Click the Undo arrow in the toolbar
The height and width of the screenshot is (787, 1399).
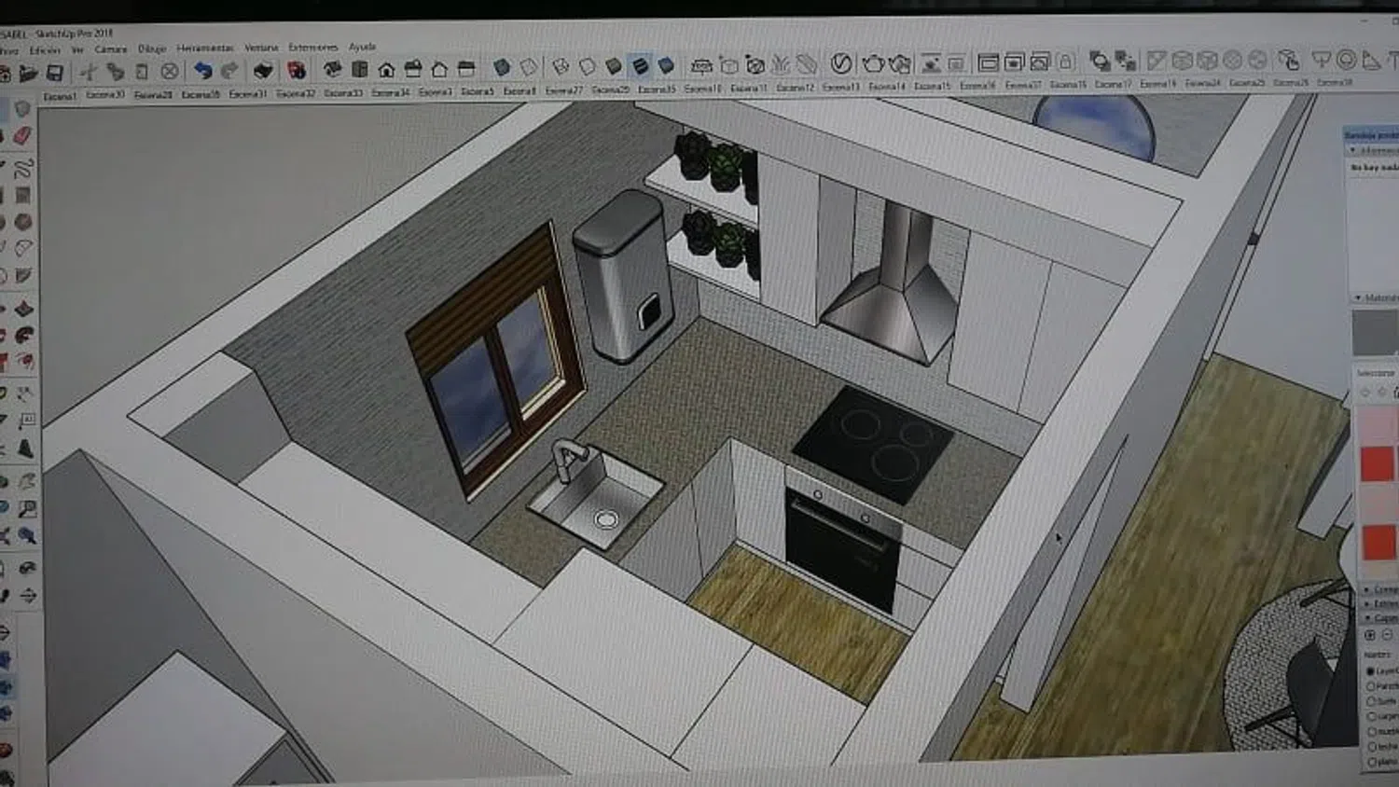(202, 71)
